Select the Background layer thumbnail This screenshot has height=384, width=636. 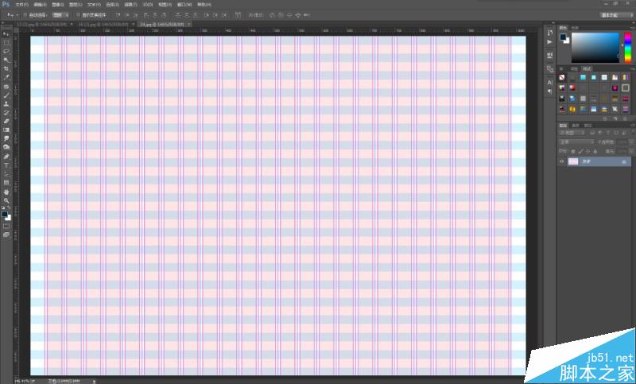(x=573, y=161)
